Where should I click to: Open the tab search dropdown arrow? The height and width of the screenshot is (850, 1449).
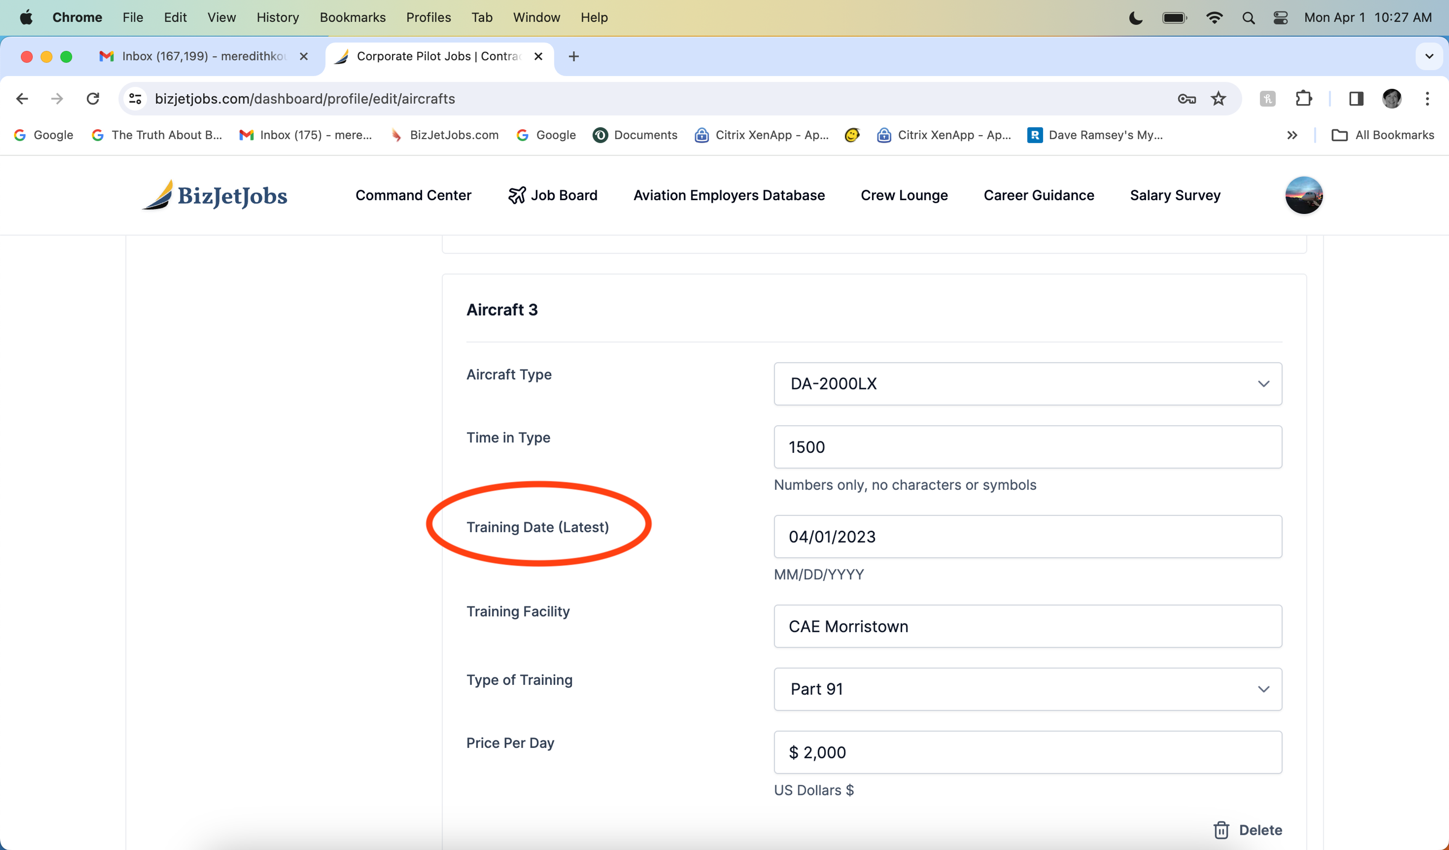[x=1429, y=56]
